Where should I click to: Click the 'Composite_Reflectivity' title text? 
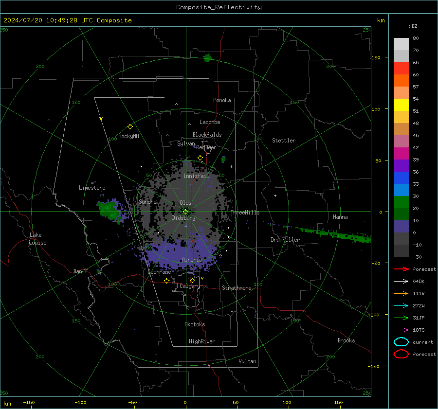[219, 7]
